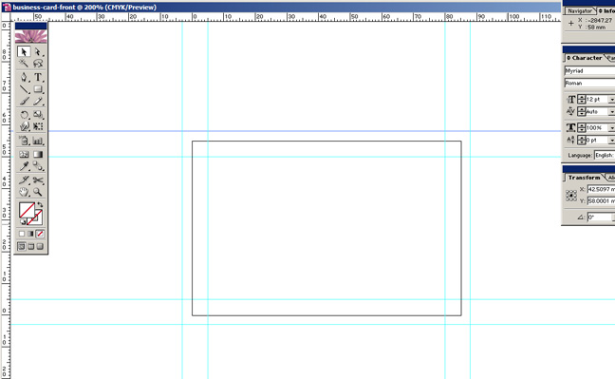
Task: Pick the Hand tool
Action: 24,192
